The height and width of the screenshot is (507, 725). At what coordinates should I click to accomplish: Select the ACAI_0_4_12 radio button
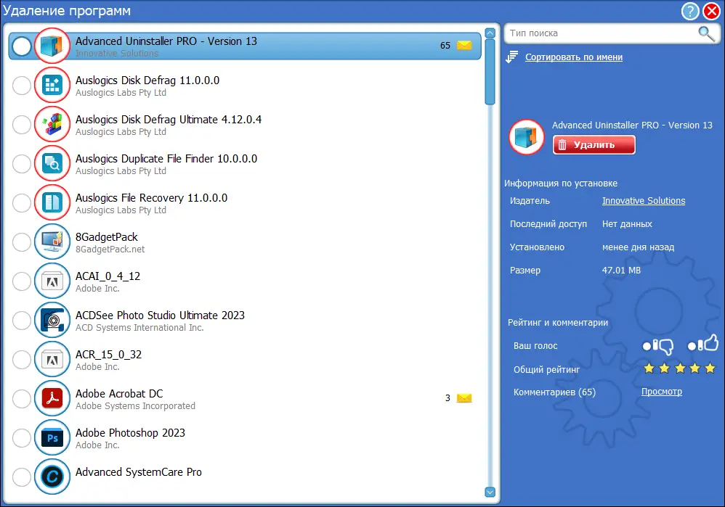click(x=22, y=281)
